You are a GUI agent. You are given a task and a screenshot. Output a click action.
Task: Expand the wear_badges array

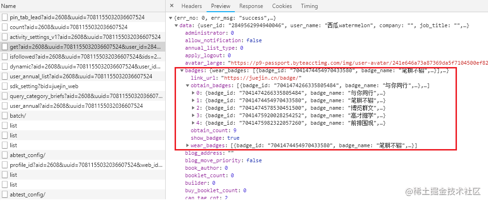(188, 145)
